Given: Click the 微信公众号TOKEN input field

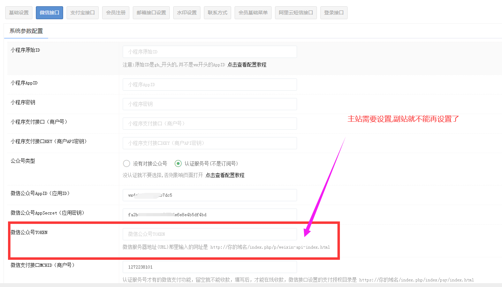Looking at the screenshot, I should [210, 234].
